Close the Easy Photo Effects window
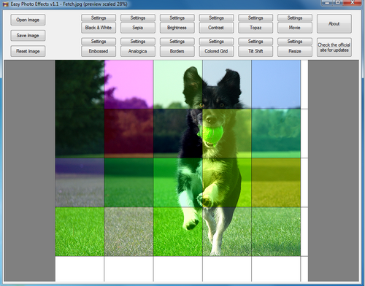This screenshot has height=286, width=365. click(353, 3)
